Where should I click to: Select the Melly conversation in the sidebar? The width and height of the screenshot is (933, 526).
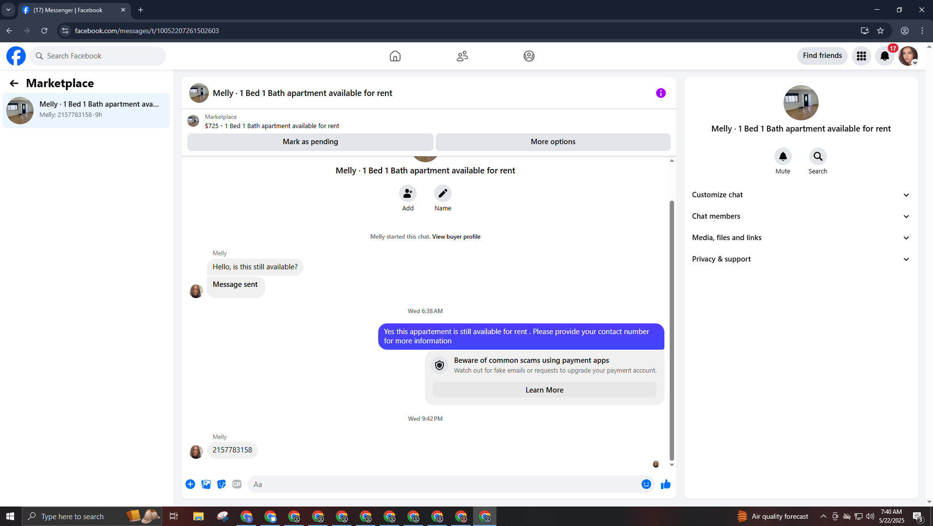point(86,111)
